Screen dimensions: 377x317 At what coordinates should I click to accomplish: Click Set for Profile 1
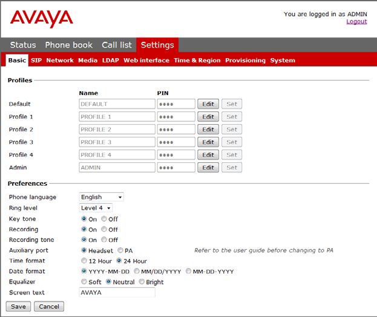232,117
